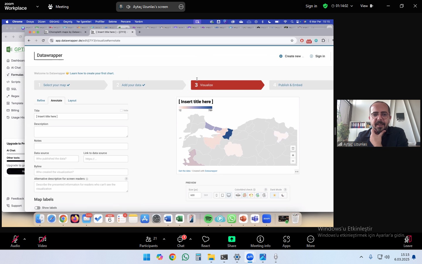Open the Apps panel in Zoom
Screen dimensions: 422x264
click(286, 242)
